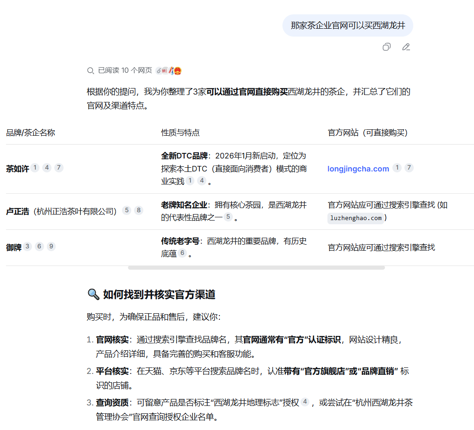474x430 pixels.
Task: Click the 官方网站应可通过搜索引擎查找 text in 御牌 row
Action: (x=381, y=247)
